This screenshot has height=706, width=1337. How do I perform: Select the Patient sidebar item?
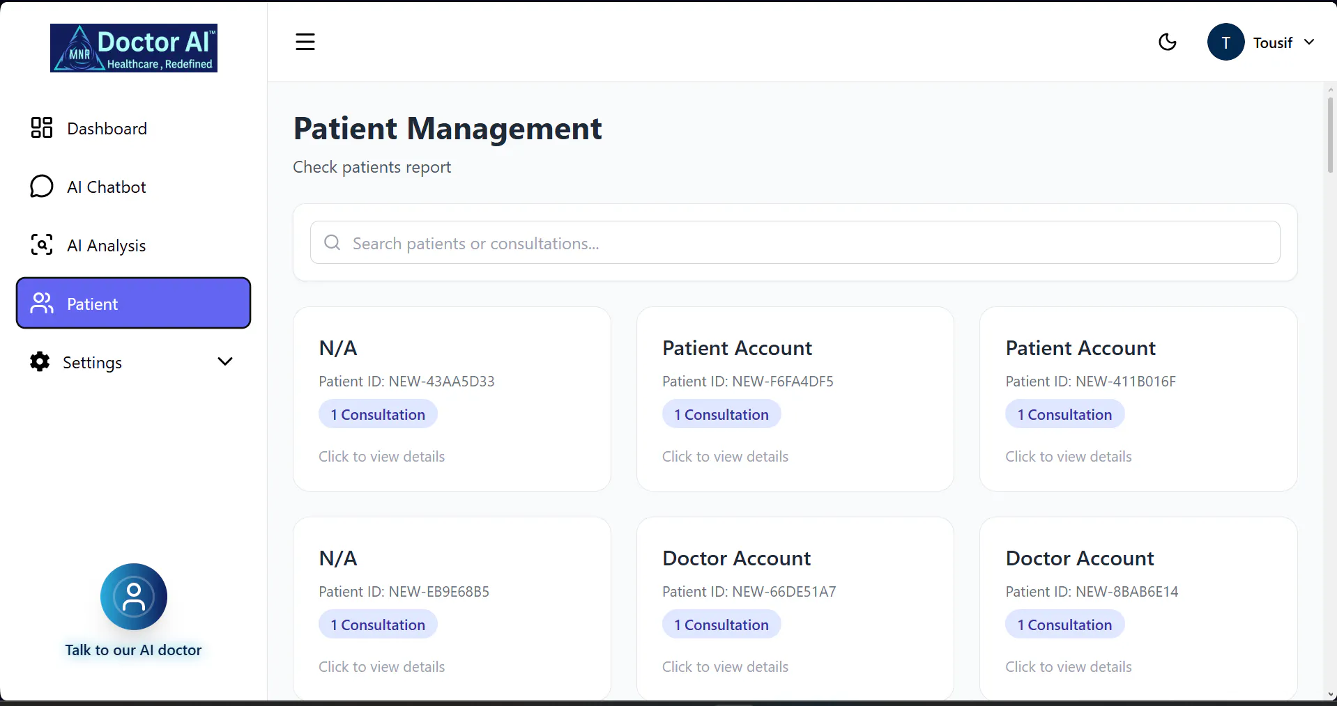(x=133, y=303)
